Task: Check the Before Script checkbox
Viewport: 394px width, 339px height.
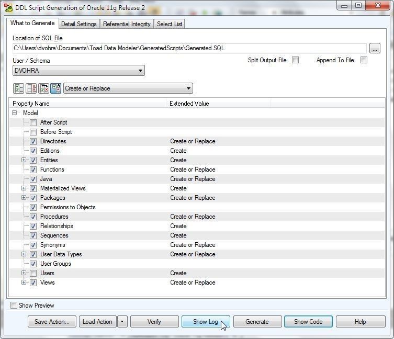Action: 33,132
